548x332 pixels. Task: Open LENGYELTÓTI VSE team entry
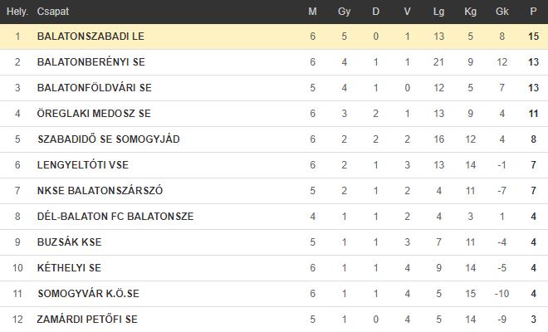(83, 165)
